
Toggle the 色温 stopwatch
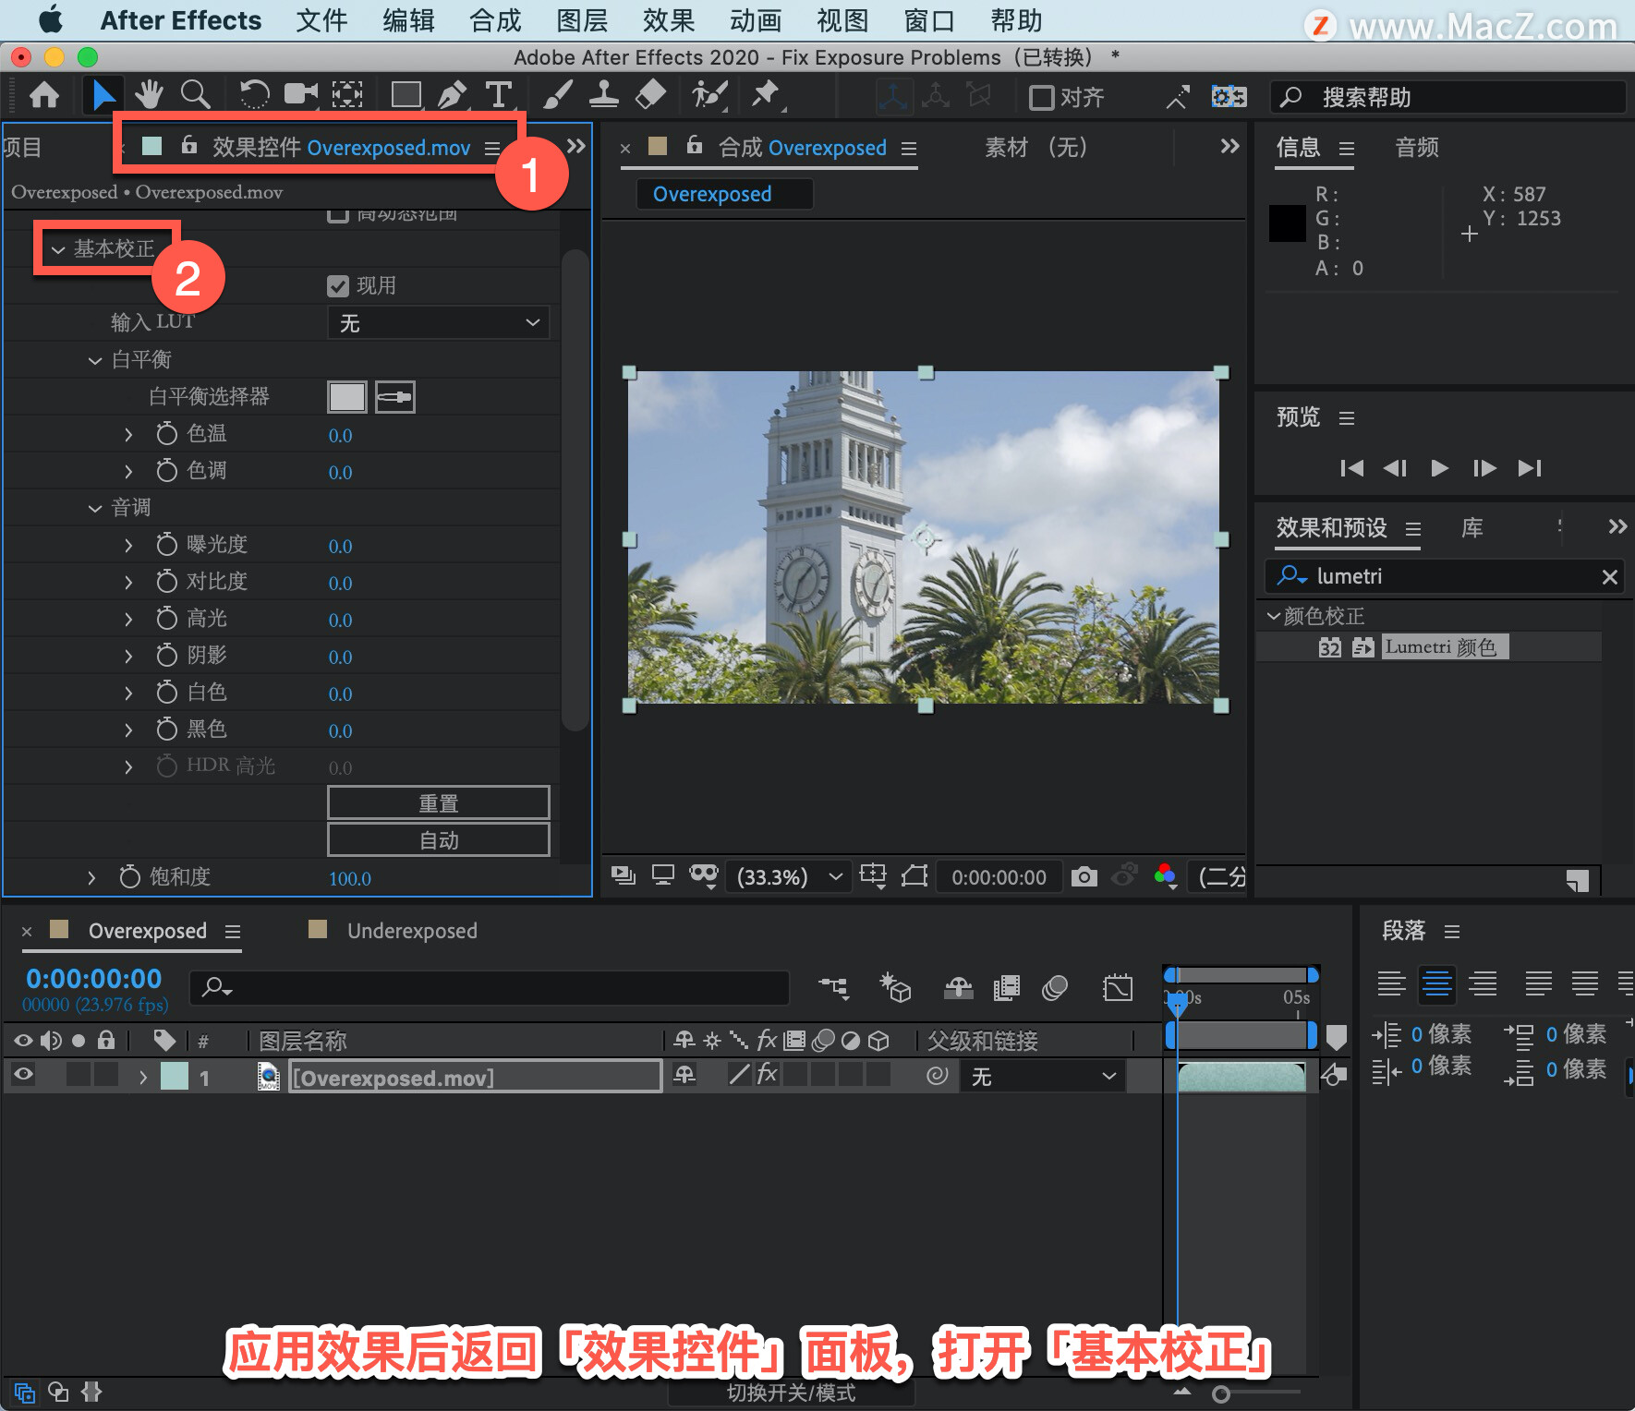tap(166, 434)
